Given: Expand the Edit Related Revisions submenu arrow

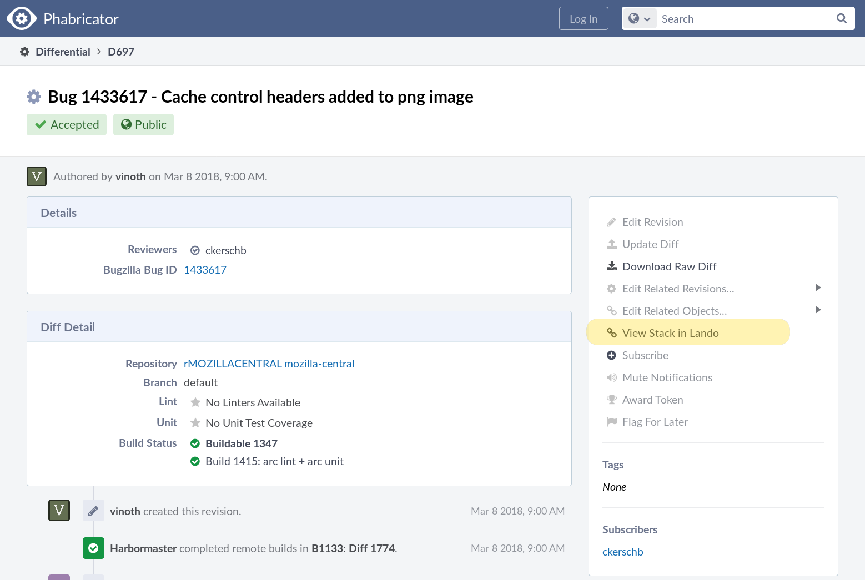Looking at the screenshot, I should pos(818,288).
